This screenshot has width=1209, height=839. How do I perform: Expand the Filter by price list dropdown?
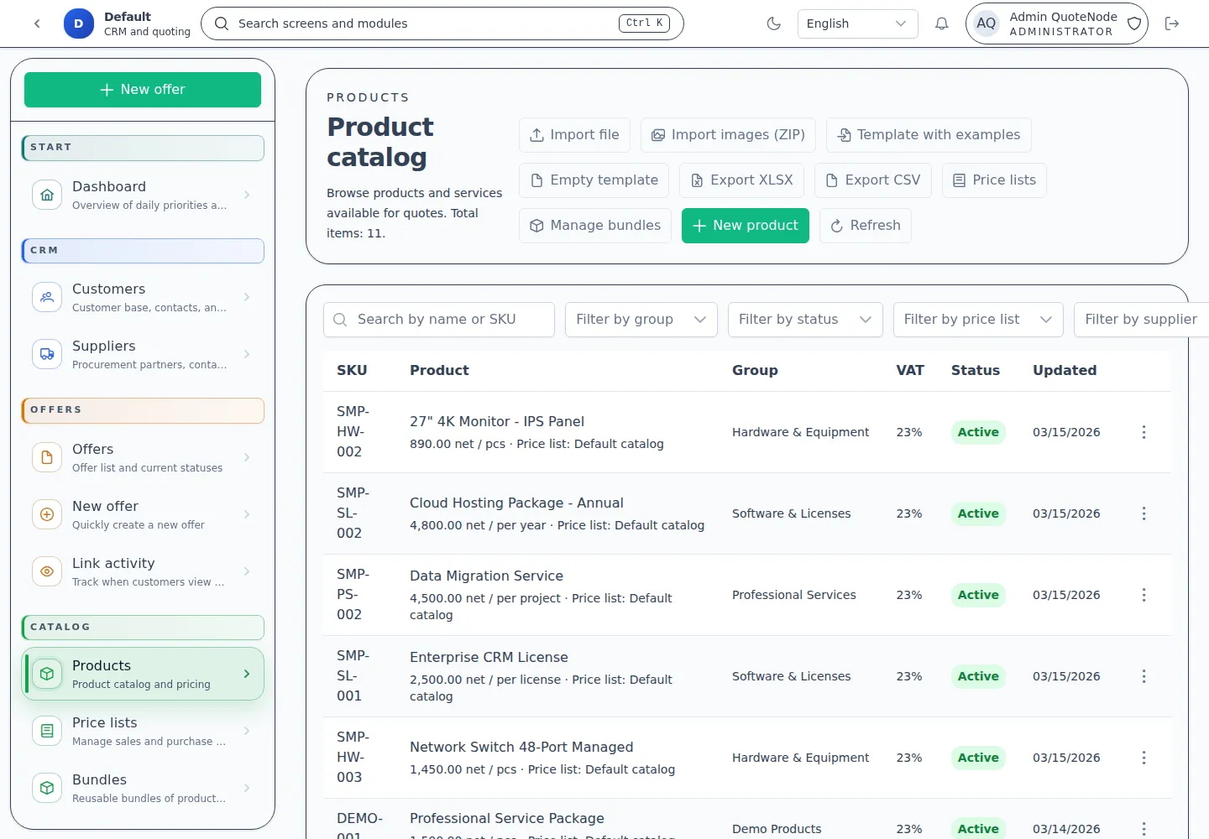tap(977, 320)
